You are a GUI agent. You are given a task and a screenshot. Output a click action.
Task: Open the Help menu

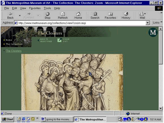pyautogui.click(x=57, y=8)
